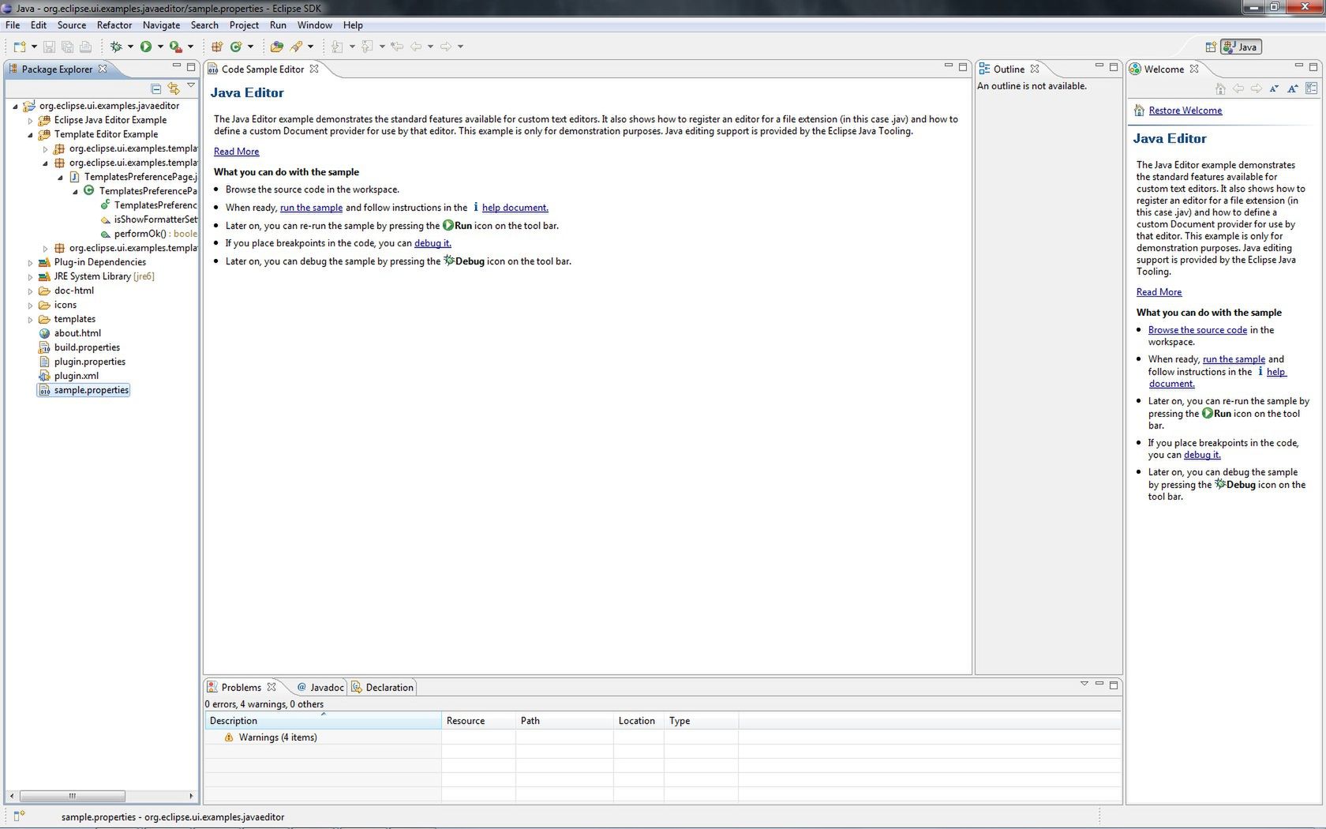Open the dropdown next to the New icon
This screenshot has height=829, width=1326.
[x=34, y=47]
